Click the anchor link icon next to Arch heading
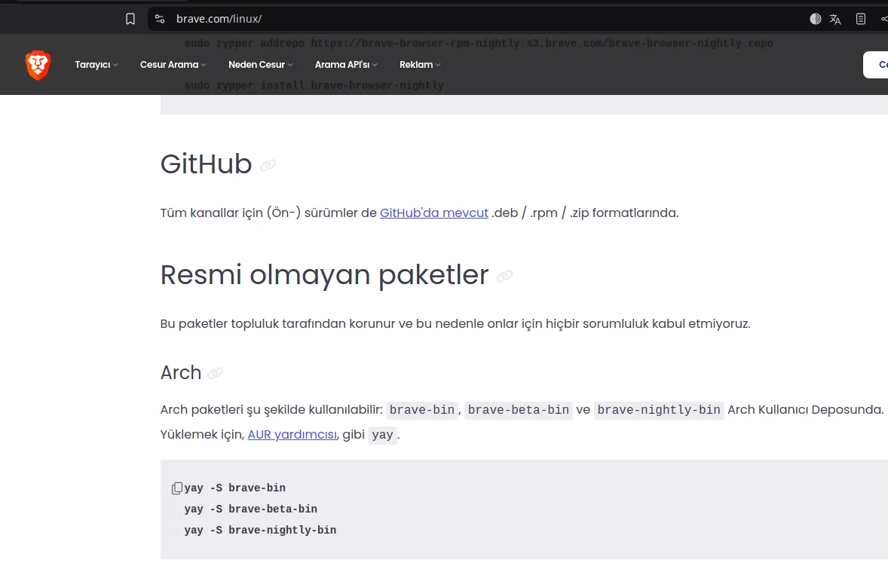The height and width of the screenshot is (569, 888). pos(215,374)
